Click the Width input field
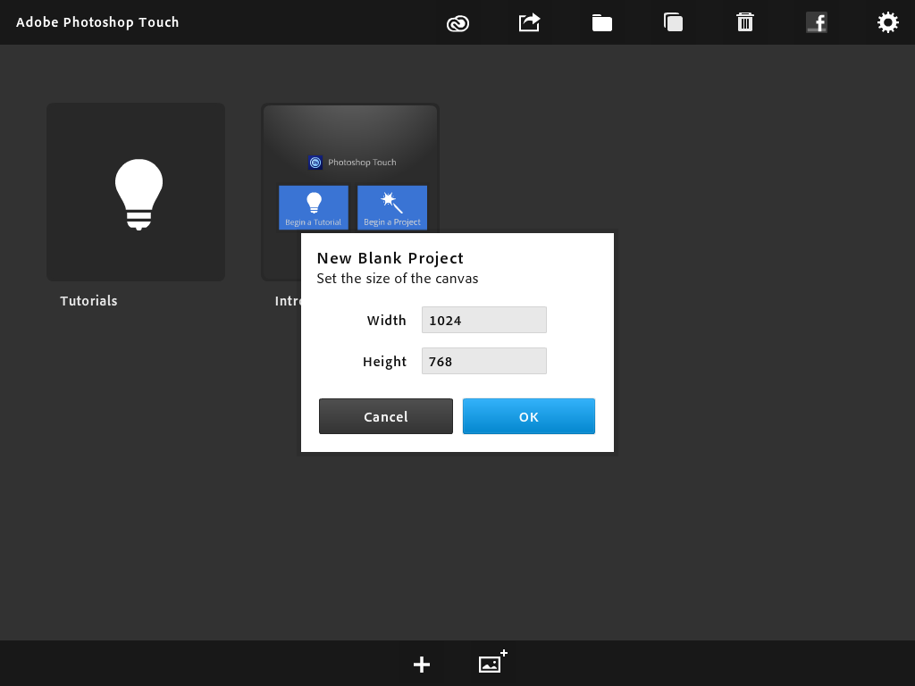Image resolution: width=915 pixels, height=686 pixels. 483,320
